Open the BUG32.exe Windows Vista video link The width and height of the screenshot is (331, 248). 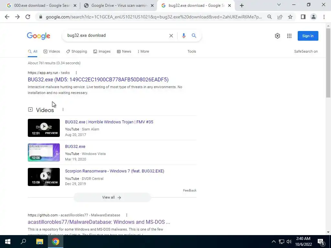[75, 147]
